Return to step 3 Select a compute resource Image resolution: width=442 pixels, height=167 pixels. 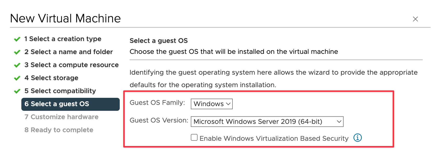(x=72, y=65)
